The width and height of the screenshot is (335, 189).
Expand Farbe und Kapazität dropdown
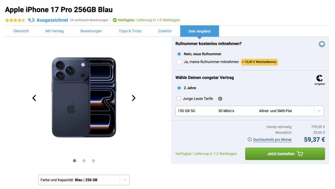[84, 180]
